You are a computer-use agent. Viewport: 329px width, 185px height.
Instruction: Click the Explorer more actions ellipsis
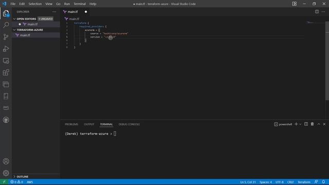pyautogui.click(x=54, y=12)
